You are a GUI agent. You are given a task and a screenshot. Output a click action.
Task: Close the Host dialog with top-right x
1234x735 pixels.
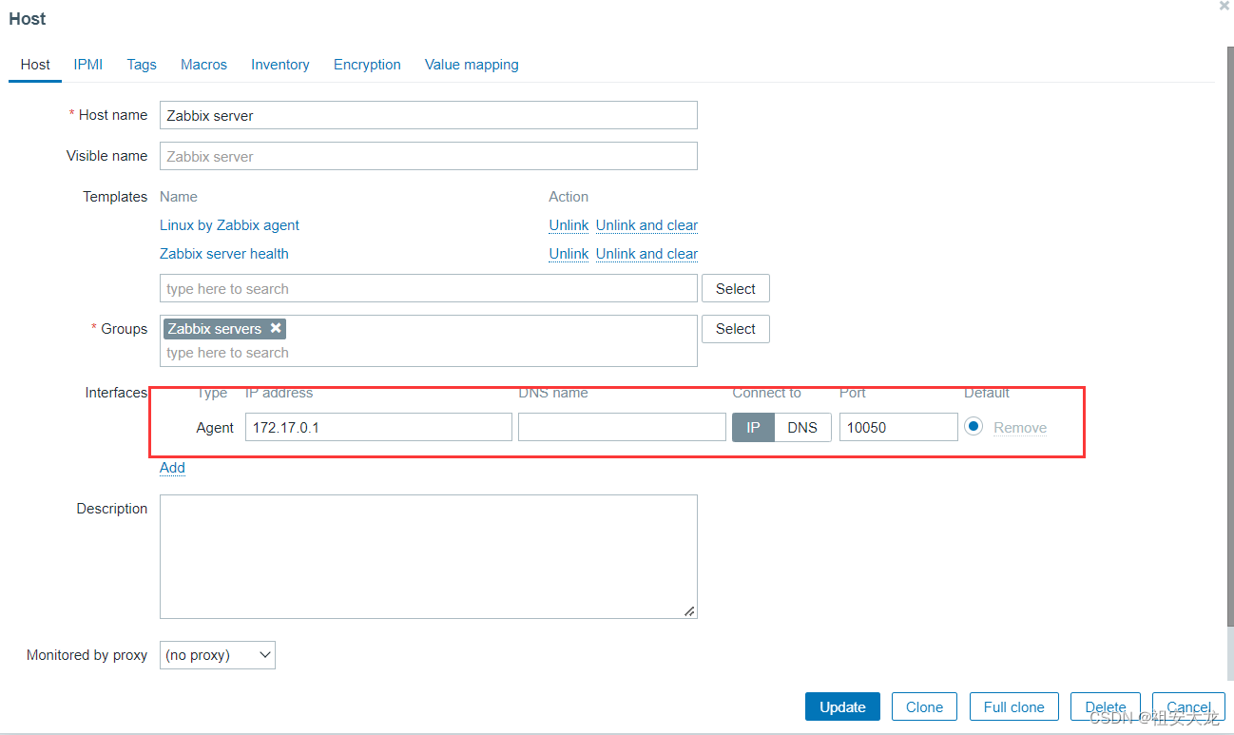[x=1224, y=6]
